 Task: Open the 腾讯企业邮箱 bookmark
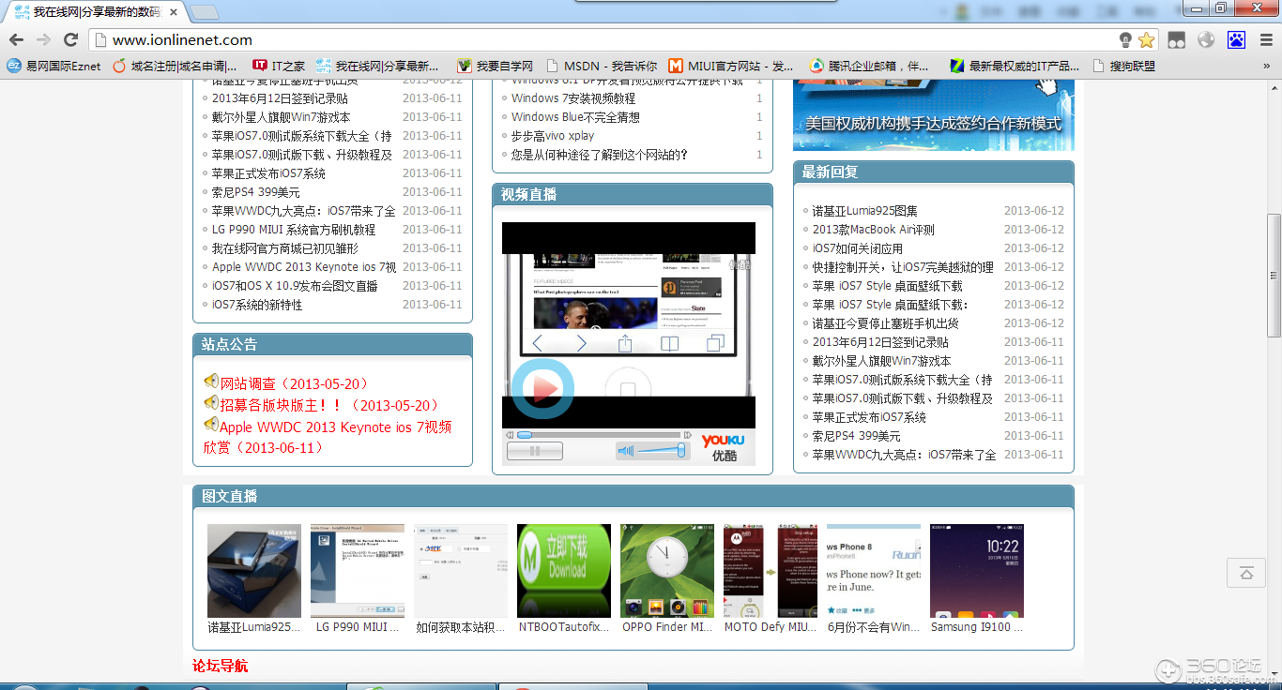[x=869, y=66]
